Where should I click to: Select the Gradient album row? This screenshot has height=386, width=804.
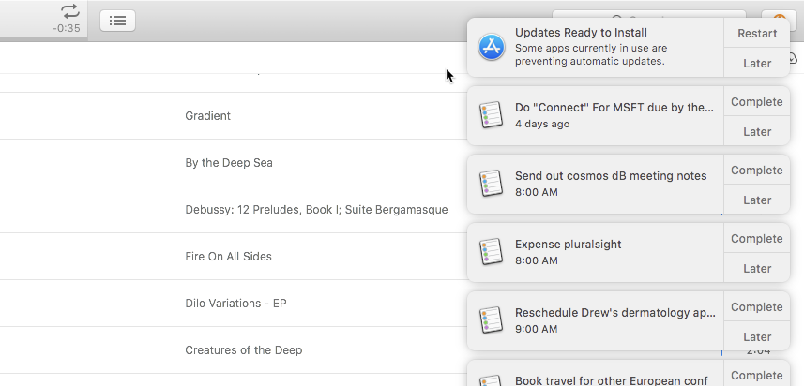(x=208, y=116)
